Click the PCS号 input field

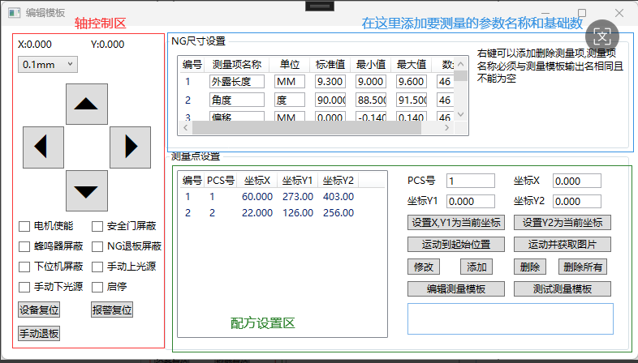click(470, 181)
